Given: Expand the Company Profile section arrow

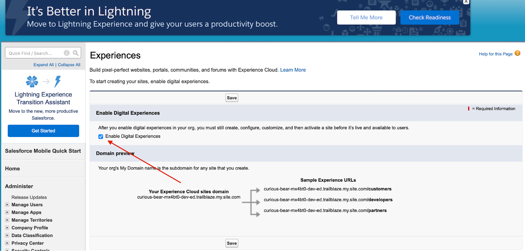Looking at the screenshot, I should click(7, 228).
